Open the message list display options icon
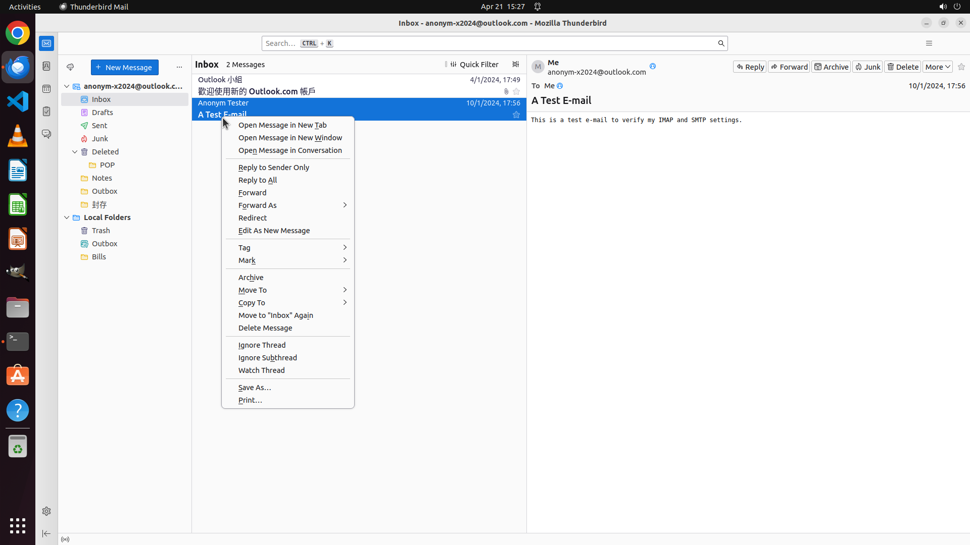 [x=515, y=65]
